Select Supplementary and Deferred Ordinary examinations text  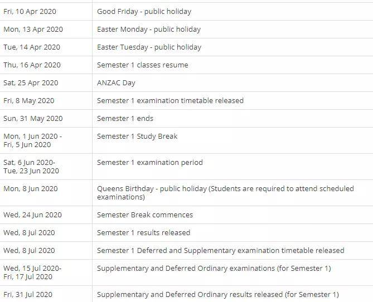click(214, 269)
